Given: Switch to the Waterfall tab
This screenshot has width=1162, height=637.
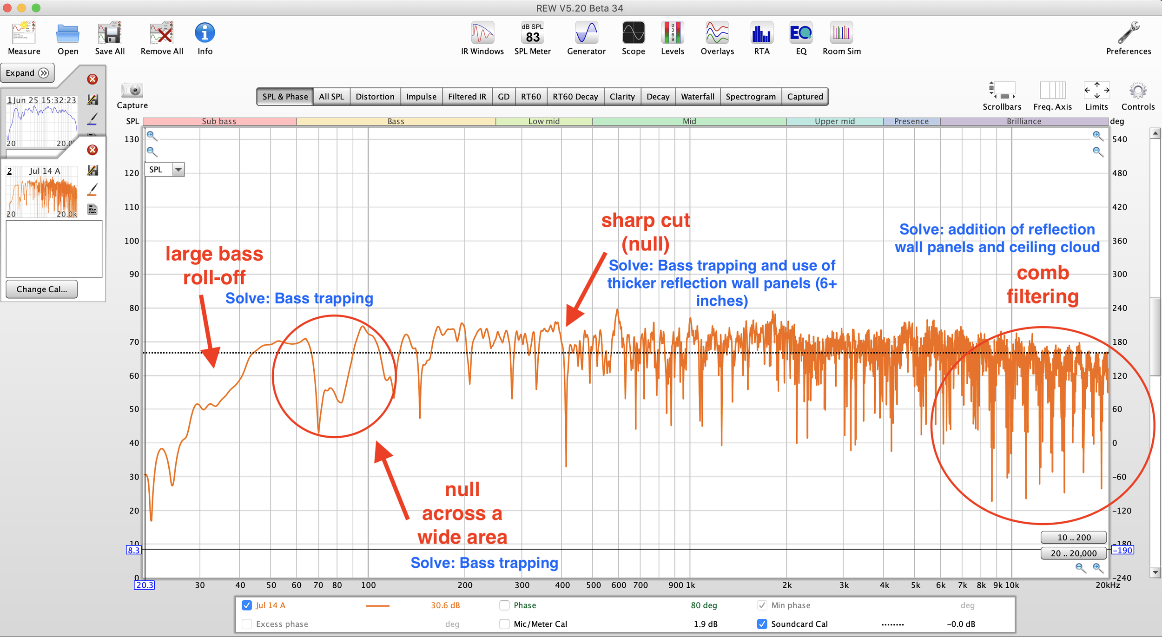Looking at the screenshot, I should [x=697, y=97].
